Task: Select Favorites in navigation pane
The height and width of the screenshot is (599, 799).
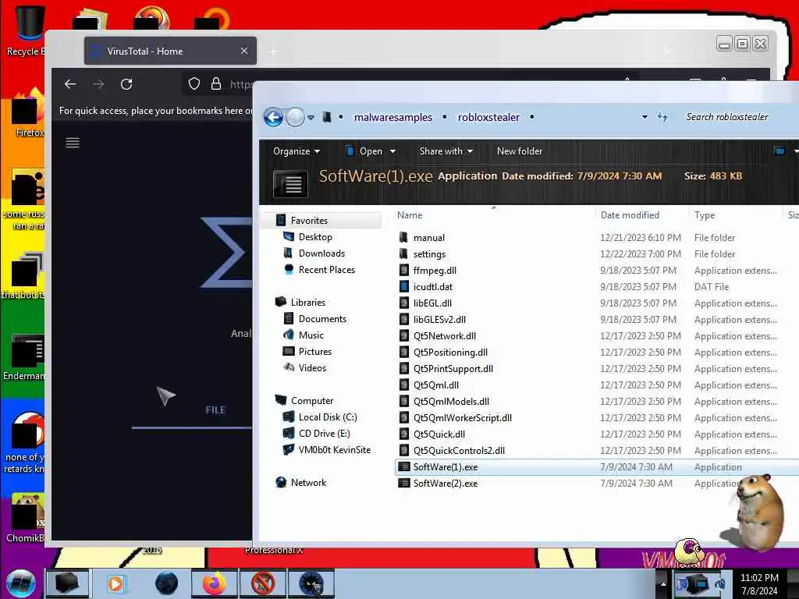Action: [x=309, y=221]
